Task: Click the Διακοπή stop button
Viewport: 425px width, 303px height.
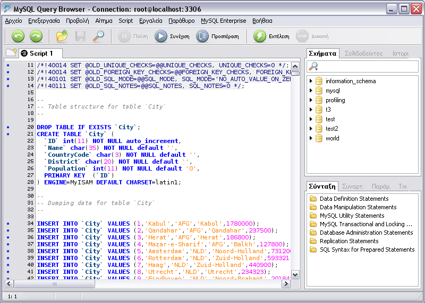Action: [312, 36]
